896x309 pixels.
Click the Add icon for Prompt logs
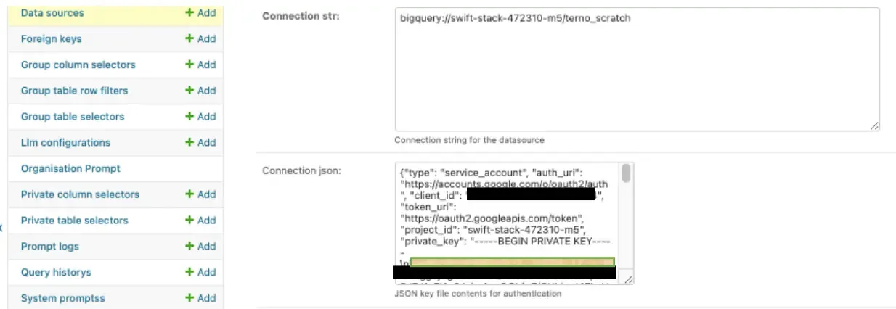[200, 247]
